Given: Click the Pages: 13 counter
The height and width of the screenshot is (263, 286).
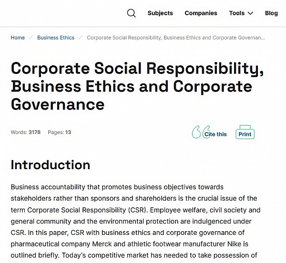Looking at the screenshot, I should coord(60,132).
